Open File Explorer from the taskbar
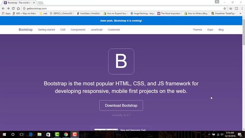Image resolution: width=245 pixels, height=138 pixels. pos(39,135)
